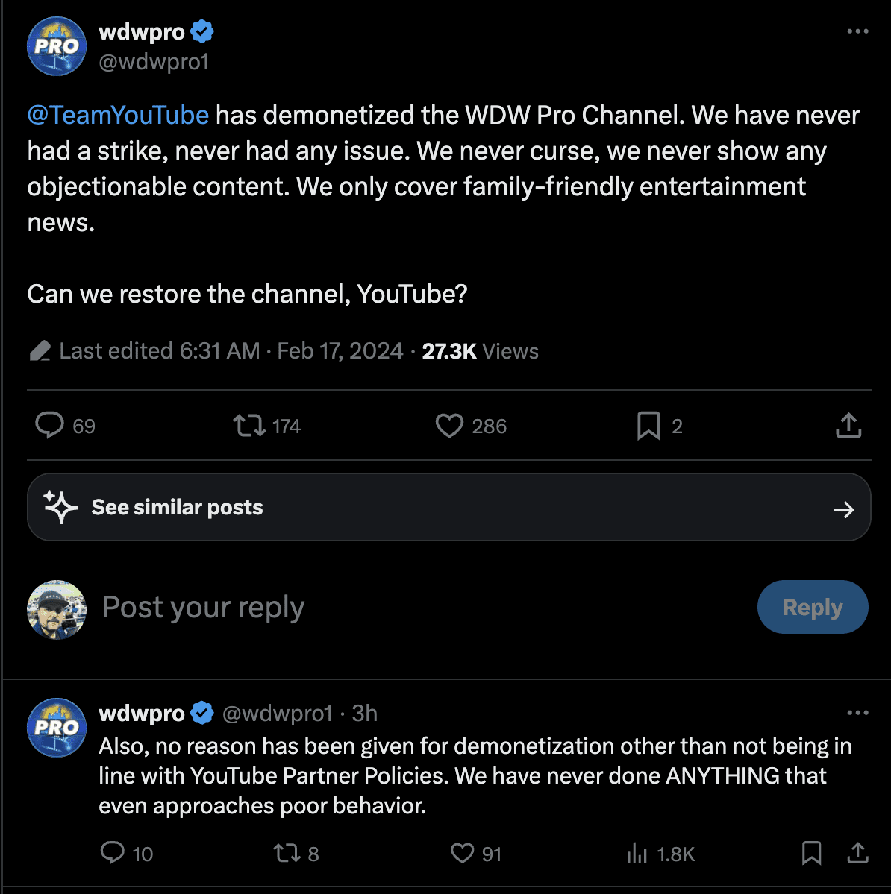
Task: Click the repost icon showing 174 reposts
Action: click(249, 426)
